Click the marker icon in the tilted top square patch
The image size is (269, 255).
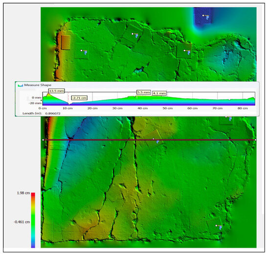click(135, 35)
